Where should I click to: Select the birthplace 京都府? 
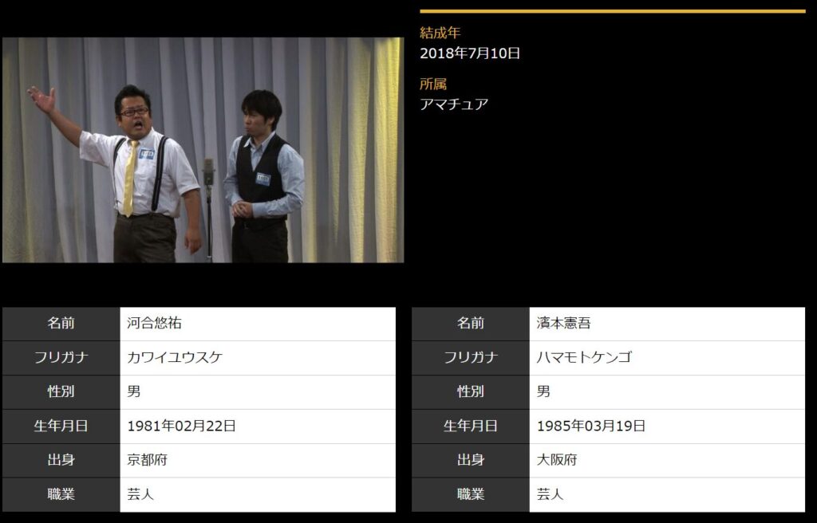click(148, 460)
